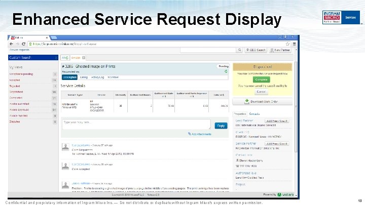The height and width of the screenshot is (205, 365).
Task: Click the page vertical scrollbar
Action: (x=296, y=107)
